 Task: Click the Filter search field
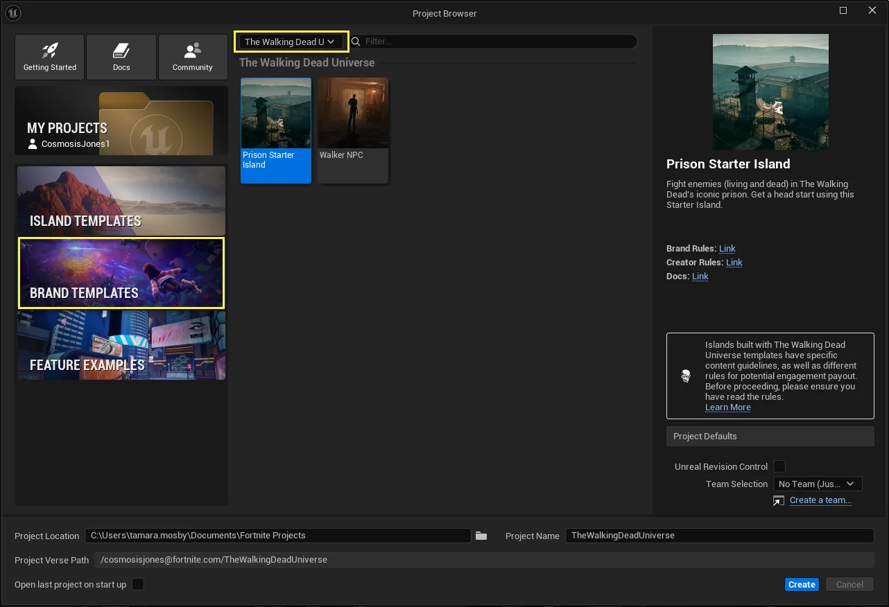point(493,42)
